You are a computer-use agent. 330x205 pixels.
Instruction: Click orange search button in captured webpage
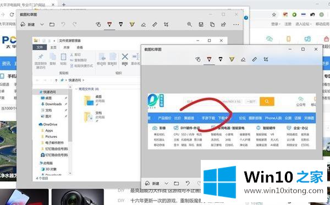pyautogui.click(x=267, y=101)
